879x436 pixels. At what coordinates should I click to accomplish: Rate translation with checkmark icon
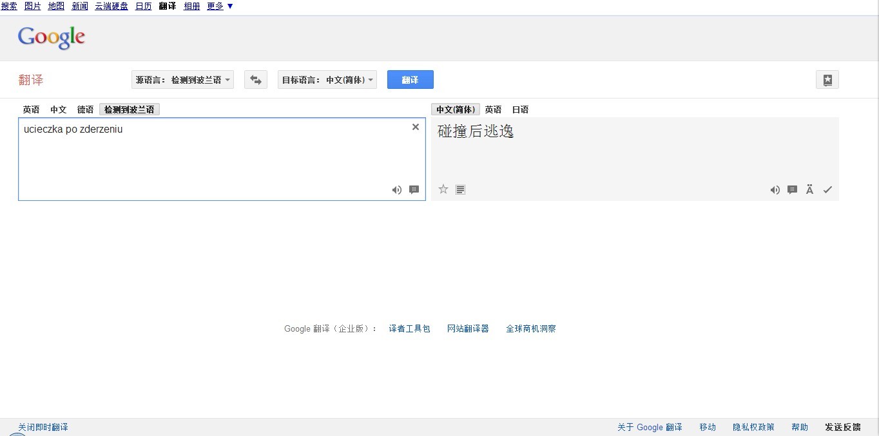(x=828, y=189)
